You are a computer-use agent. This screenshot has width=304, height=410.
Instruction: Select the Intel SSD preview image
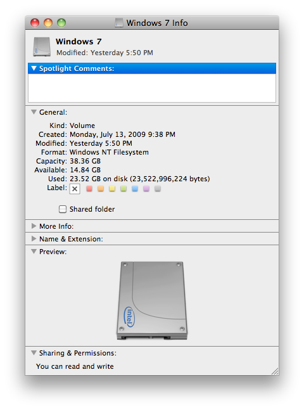pos(152,300)
